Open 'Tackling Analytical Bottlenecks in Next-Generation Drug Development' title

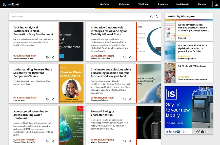click(33, 31)
